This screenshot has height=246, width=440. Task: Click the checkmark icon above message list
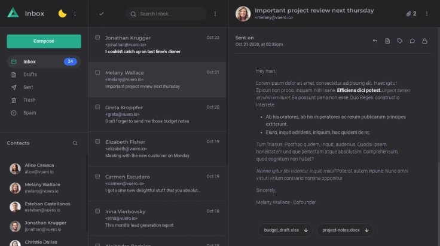point(102,13)
